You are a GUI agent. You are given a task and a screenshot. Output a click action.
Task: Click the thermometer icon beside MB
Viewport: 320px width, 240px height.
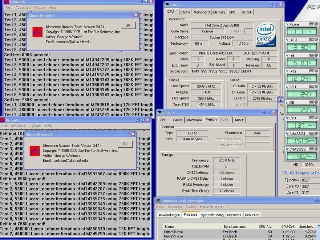coord(287,102)
